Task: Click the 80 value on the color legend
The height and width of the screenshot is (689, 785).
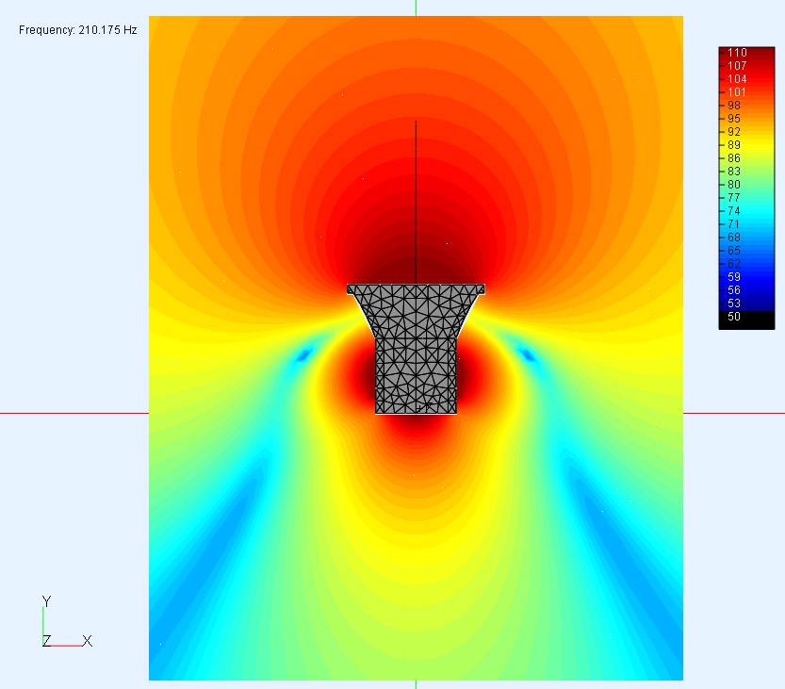Action: tap(734, 185)
